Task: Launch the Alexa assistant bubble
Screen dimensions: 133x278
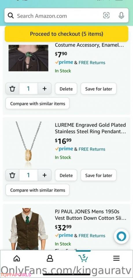Action: (x=121, y=236)
